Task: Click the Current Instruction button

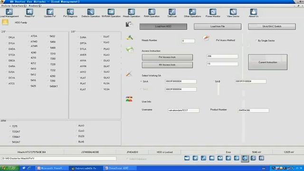Action: click(268, 62)
